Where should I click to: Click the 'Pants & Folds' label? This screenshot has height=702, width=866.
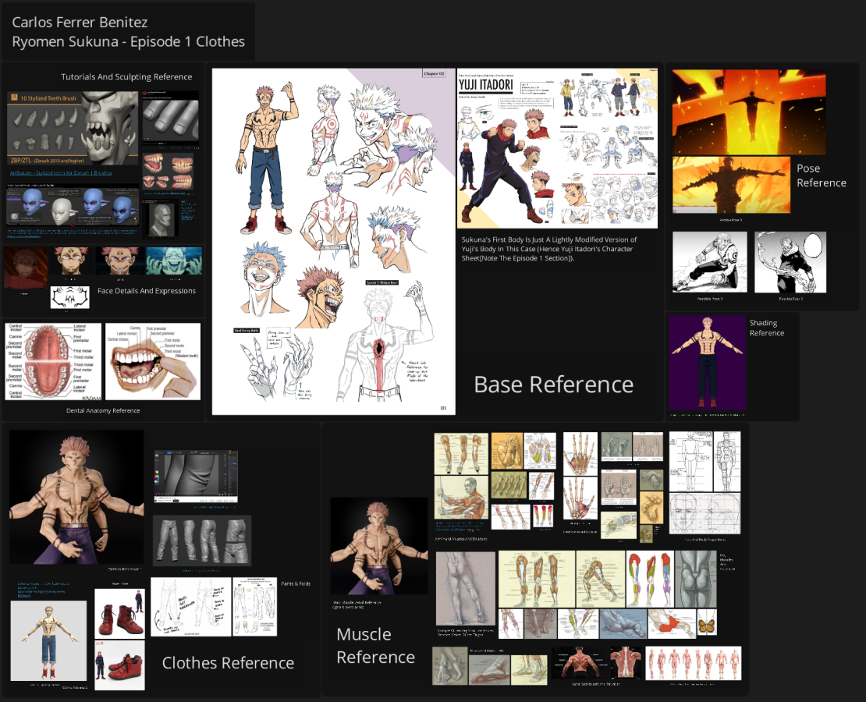tap(296, 583)
